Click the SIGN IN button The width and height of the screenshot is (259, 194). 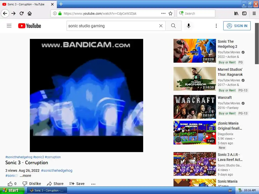pos(237,26)
